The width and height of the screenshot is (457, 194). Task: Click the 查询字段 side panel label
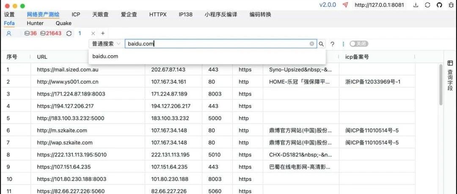tap(450, 80)
